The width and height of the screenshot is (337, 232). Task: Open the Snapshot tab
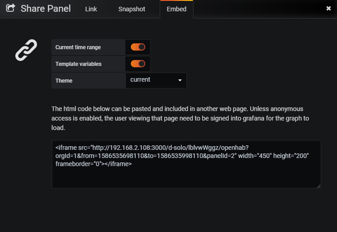tap(132, 9)
